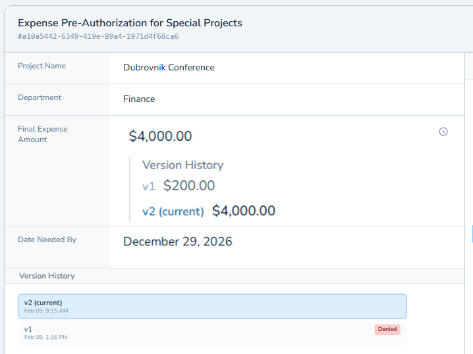Click the Feb 09, 9:15 AM timestamp
Viewport: 473px width, 354px height.
pos(46,311)
